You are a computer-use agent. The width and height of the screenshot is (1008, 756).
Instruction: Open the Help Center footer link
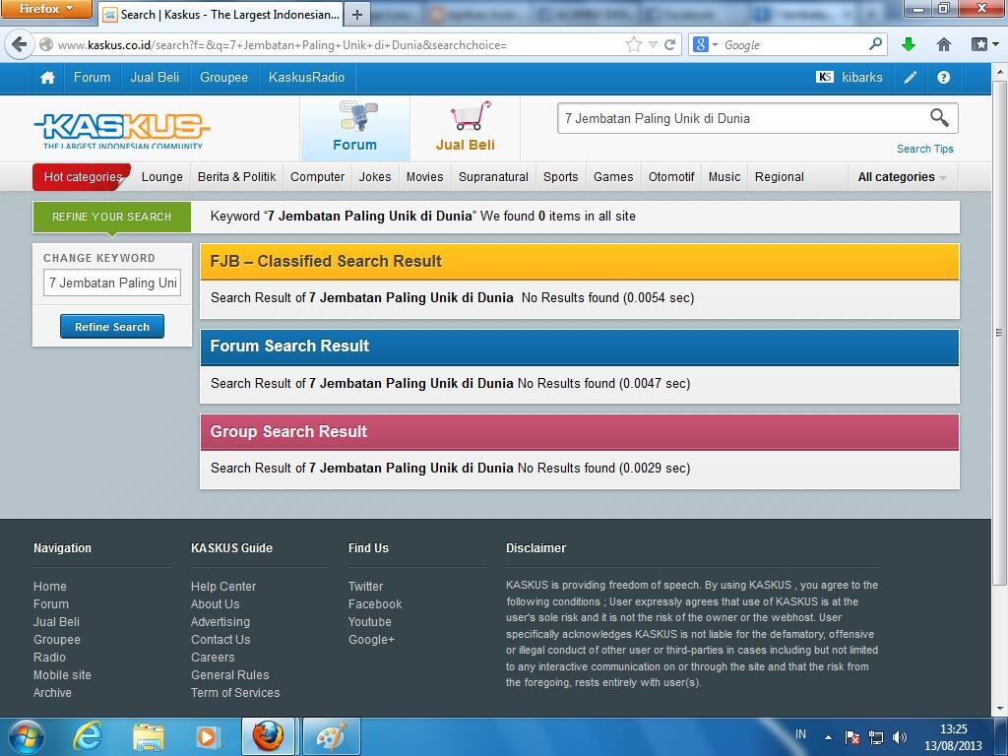point(223,587)
